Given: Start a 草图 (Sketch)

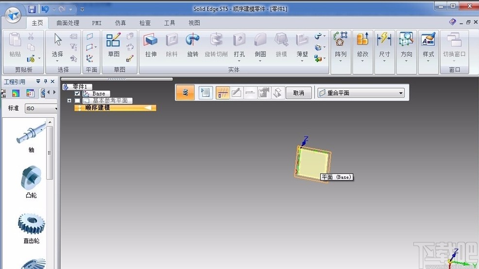Looking at the screenshot, I should [x=114, y=45].
